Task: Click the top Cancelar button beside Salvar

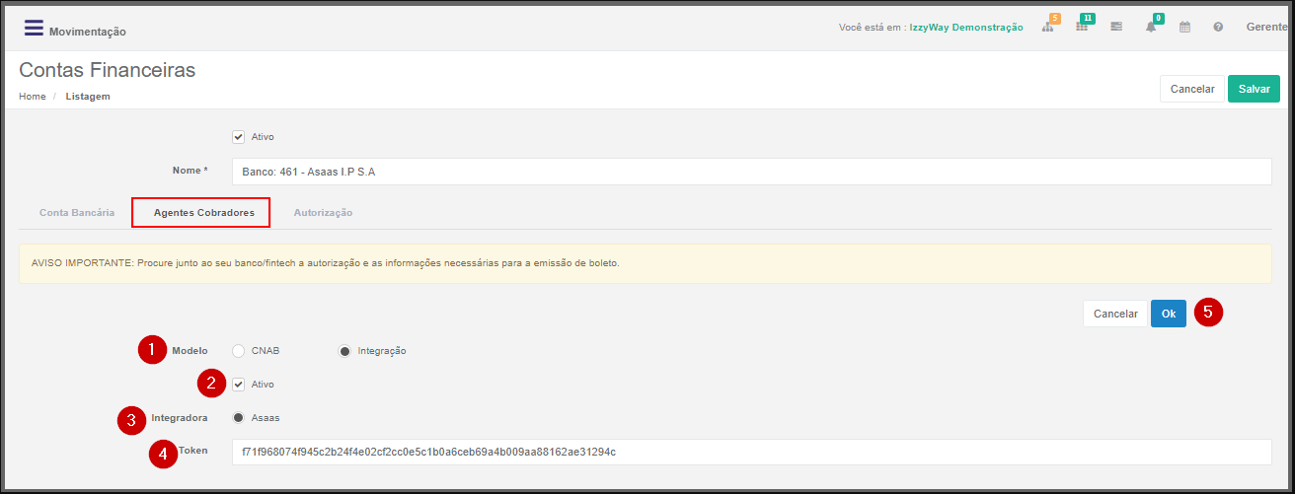Action: click(1192, 89)
